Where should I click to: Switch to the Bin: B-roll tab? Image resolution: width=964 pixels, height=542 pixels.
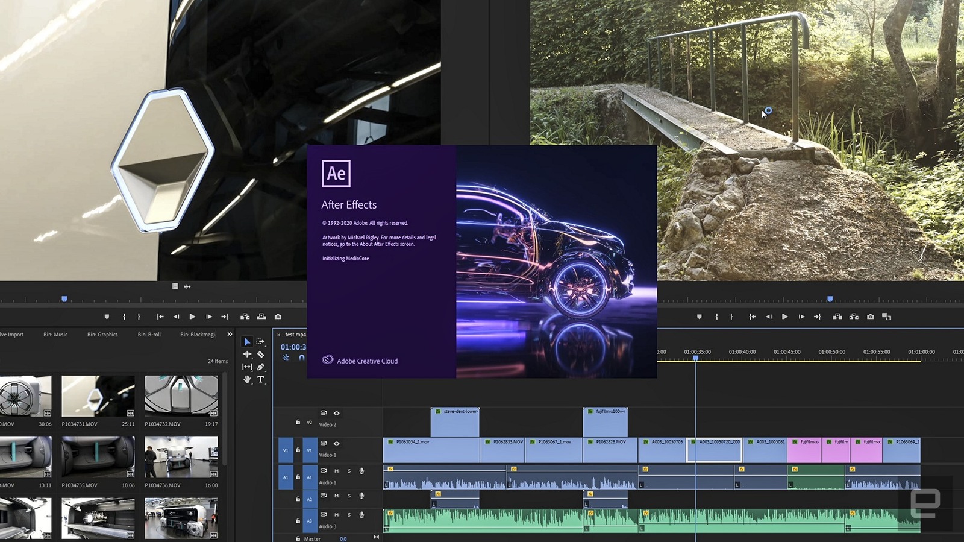(149, 335)
